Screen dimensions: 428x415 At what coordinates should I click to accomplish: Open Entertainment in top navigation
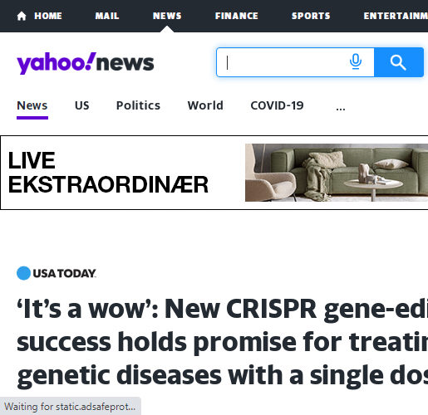[396, 16]
